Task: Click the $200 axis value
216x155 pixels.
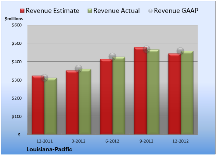Action: point(17,98)
